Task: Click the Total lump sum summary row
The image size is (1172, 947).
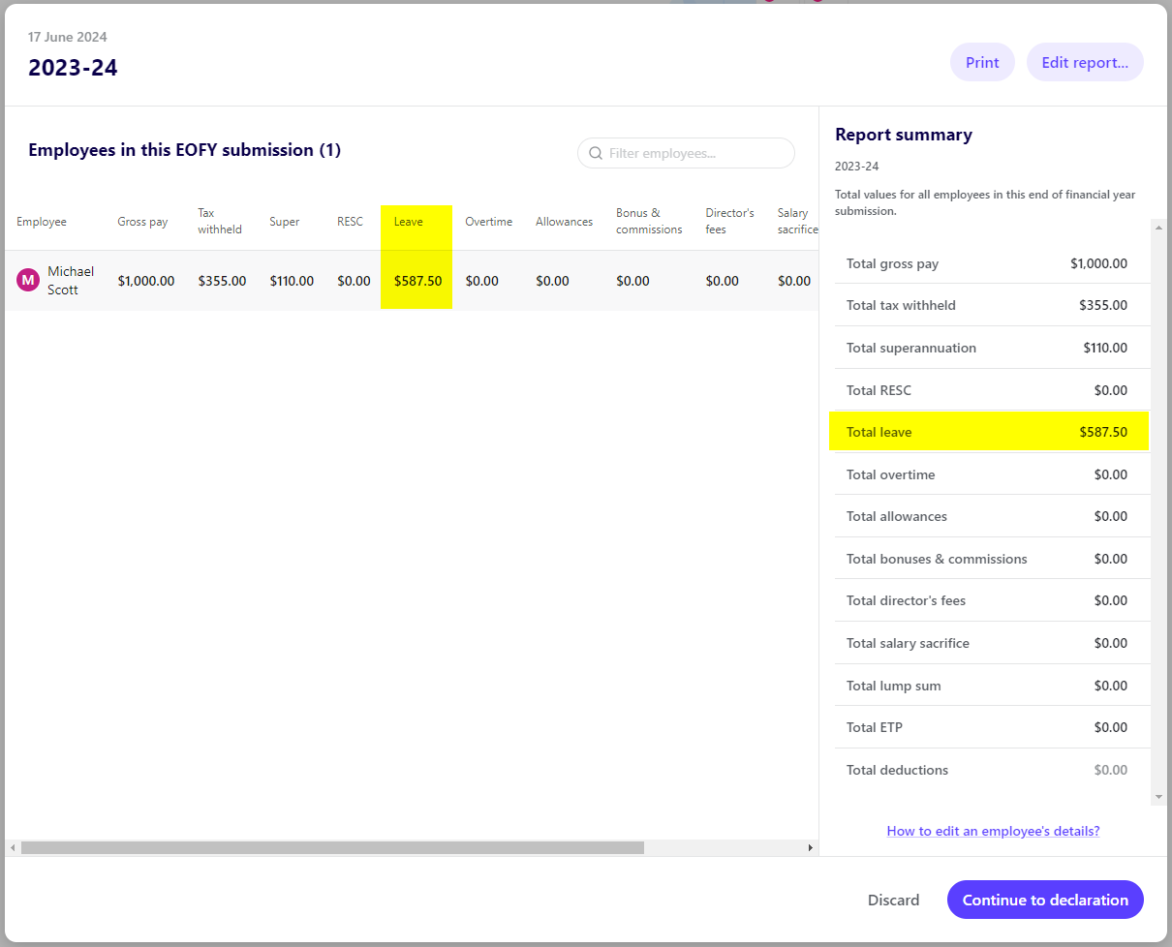Action: click(x=992, y=686)
